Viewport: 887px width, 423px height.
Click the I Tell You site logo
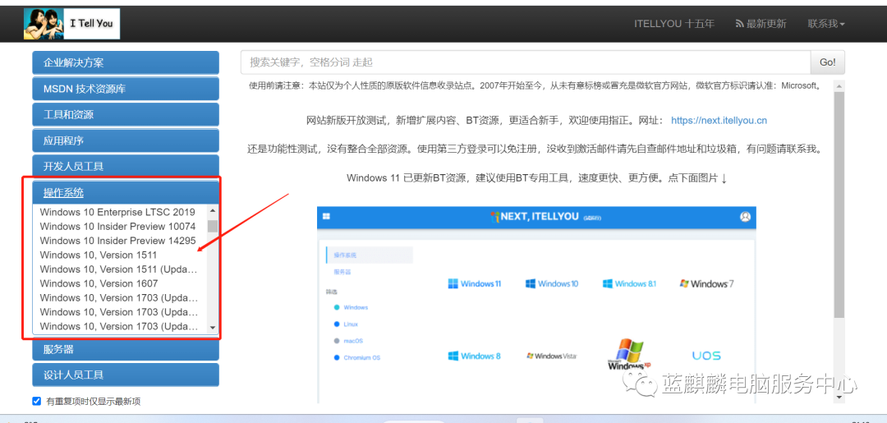click(x=71, y=24)
